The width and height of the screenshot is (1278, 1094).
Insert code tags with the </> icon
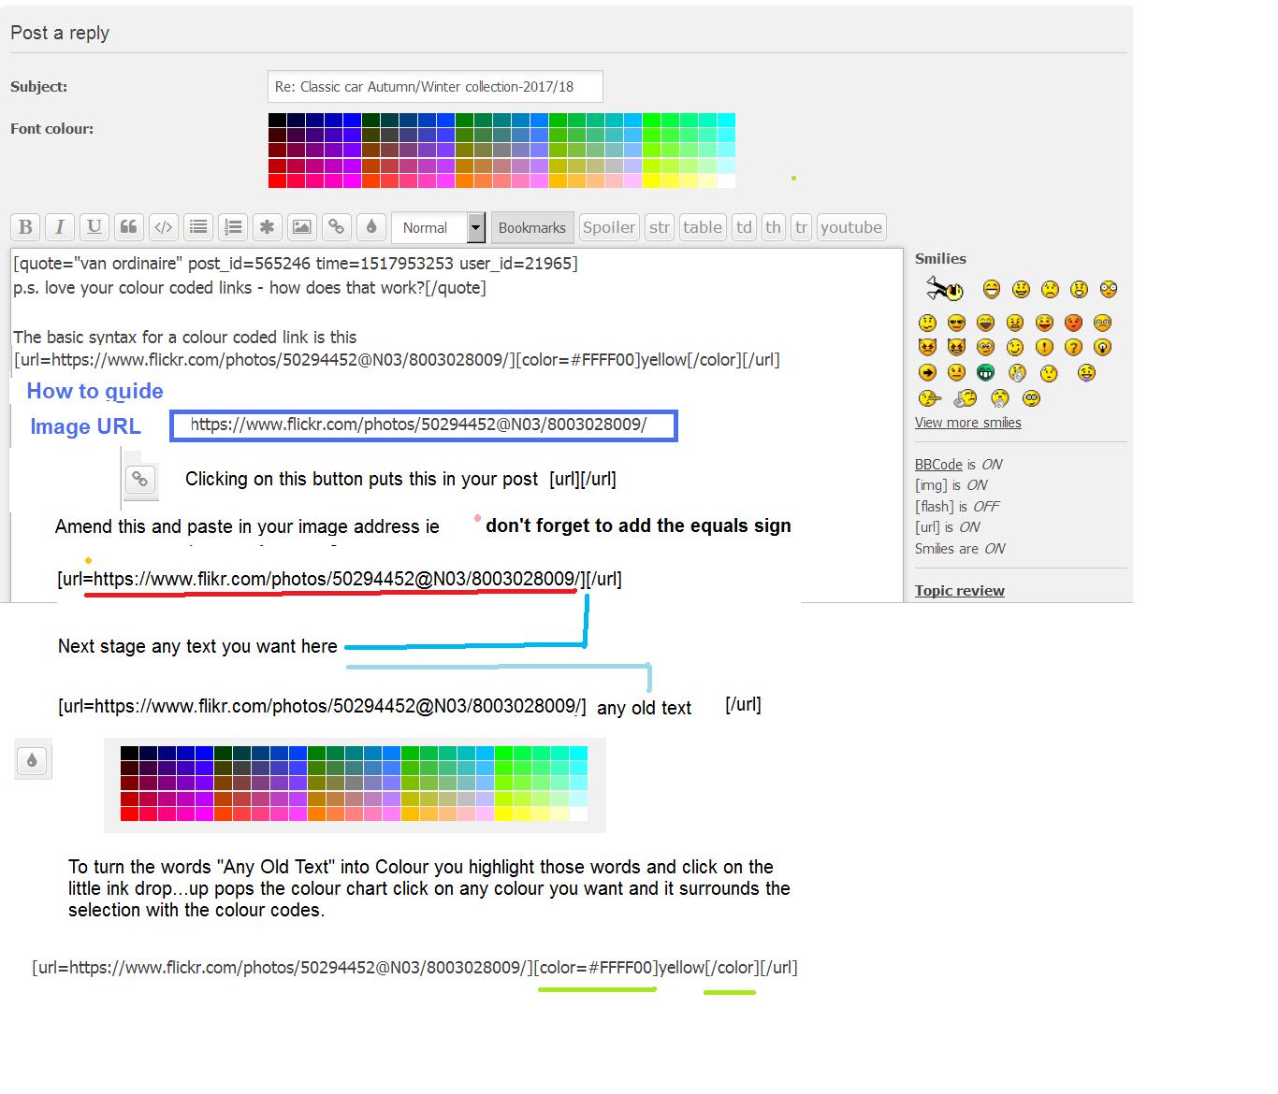coord(163,227)
